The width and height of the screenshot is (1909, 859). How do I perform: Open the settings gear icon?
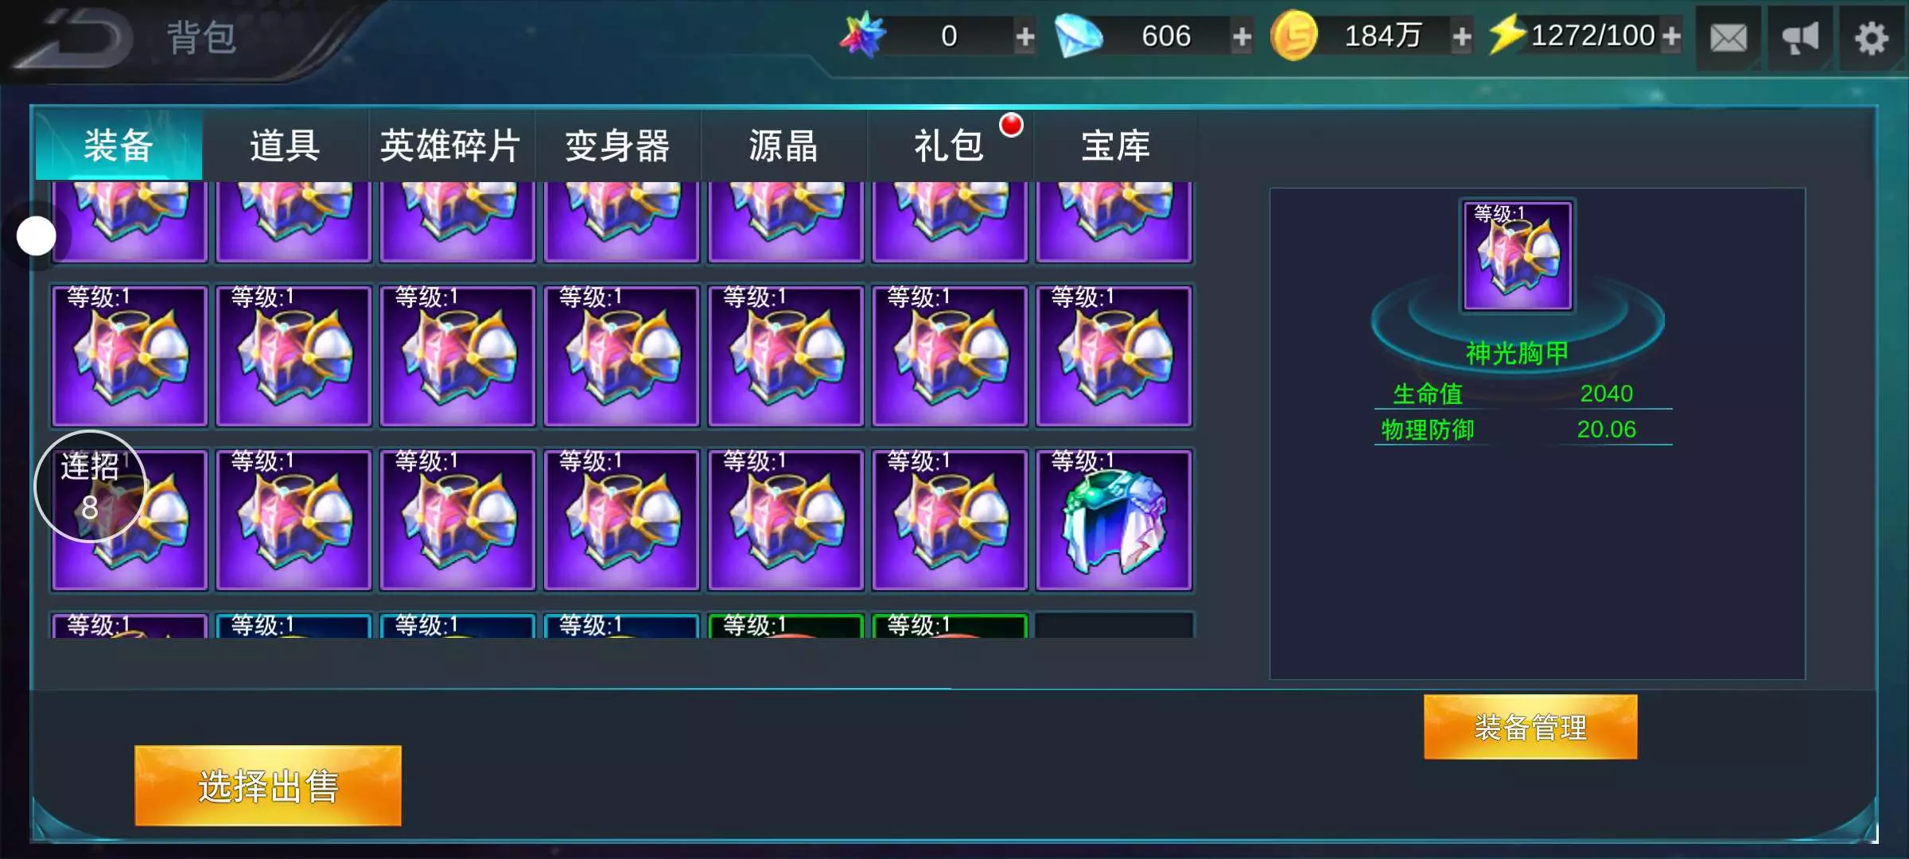pyautogui.click(x=1871, y=37)
